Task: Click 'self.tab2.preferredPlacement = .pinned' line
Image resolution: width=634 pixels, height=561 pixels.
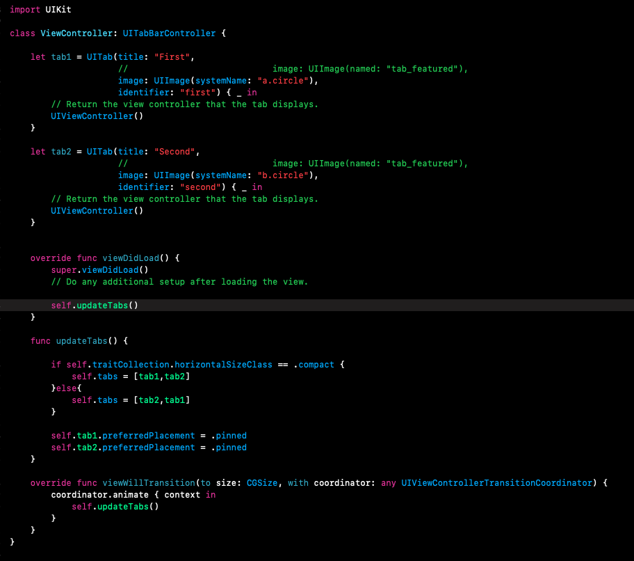Action: pos(149,448)
